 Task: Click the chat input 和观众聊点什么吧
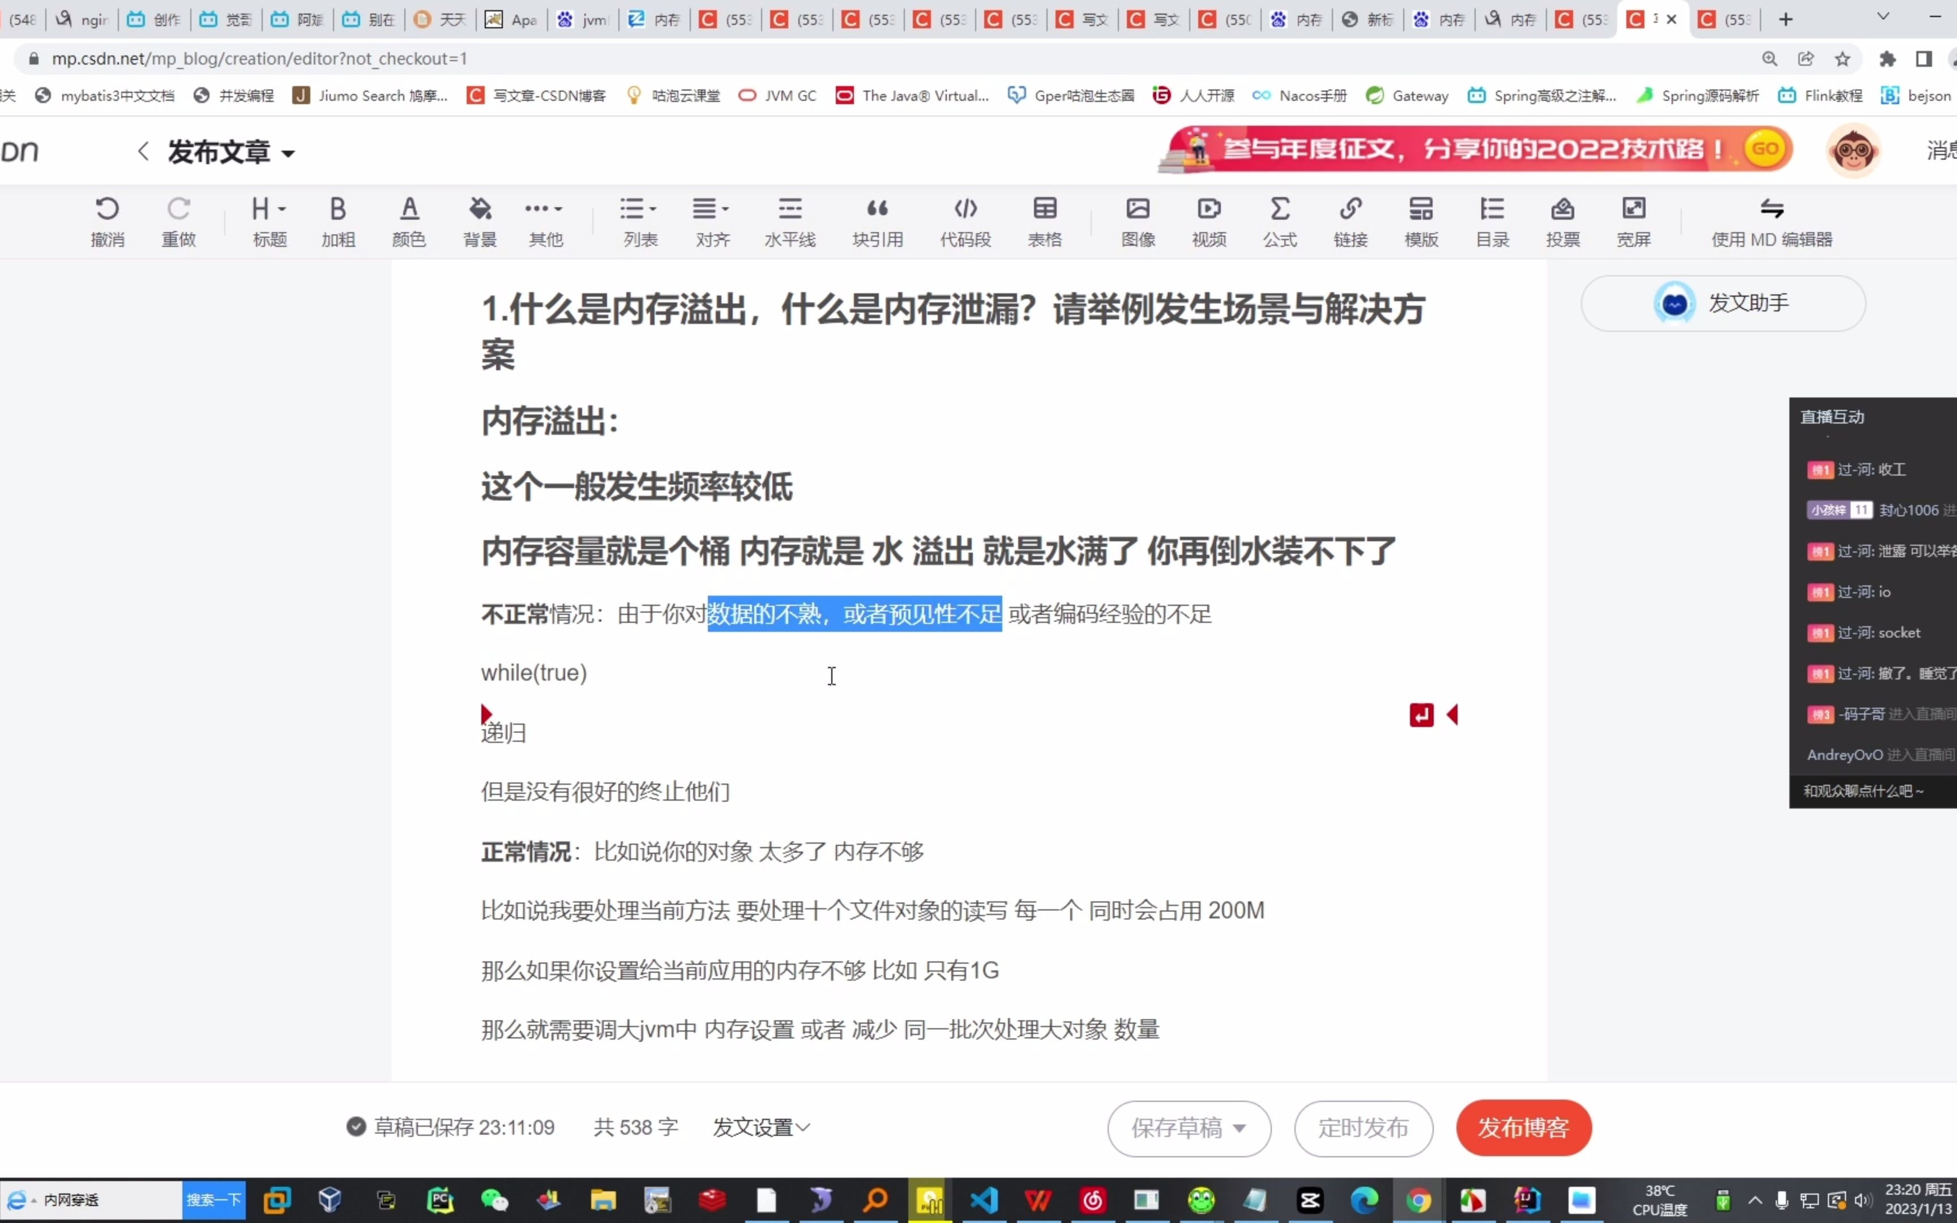pos(1872,791)
